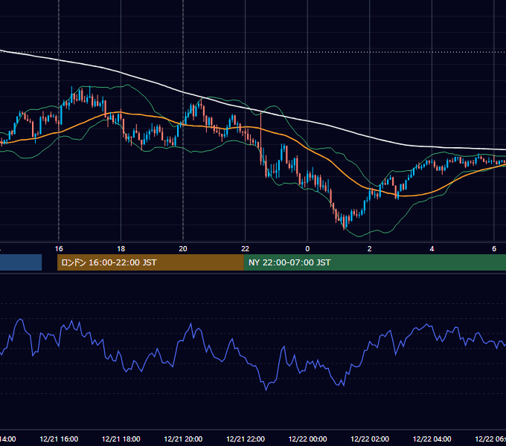Click the "0" hour label on the upper time axis
The width and height of the screenshot is (506, 446).
coord(307,249)
